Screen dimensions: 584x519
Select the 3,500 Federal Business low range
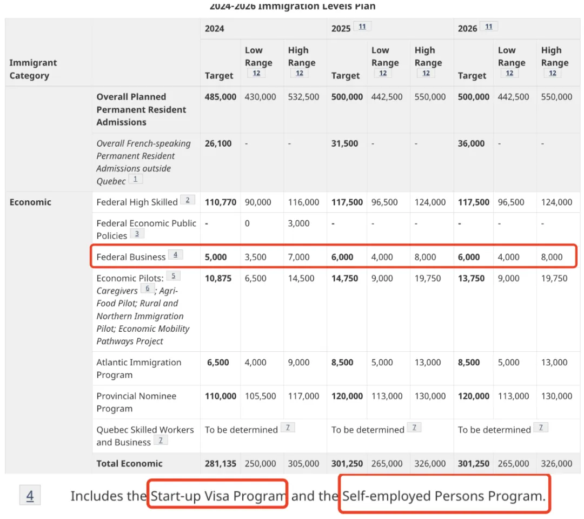point(255,257)
